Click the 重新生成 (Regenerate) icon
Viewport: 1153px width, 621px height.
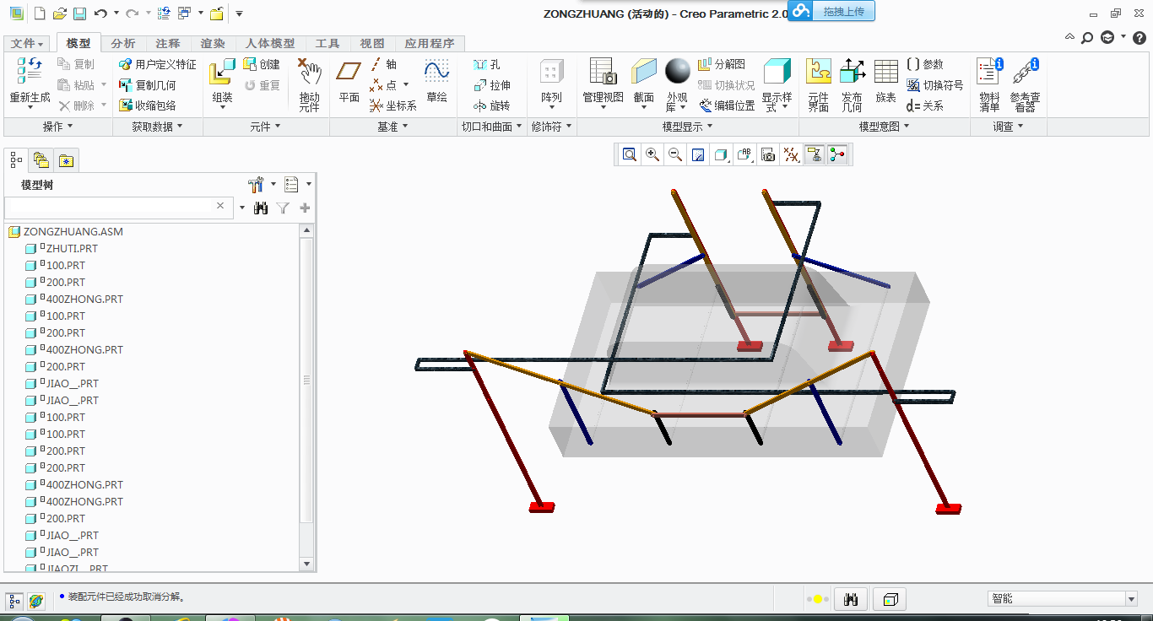click(30, 73)
